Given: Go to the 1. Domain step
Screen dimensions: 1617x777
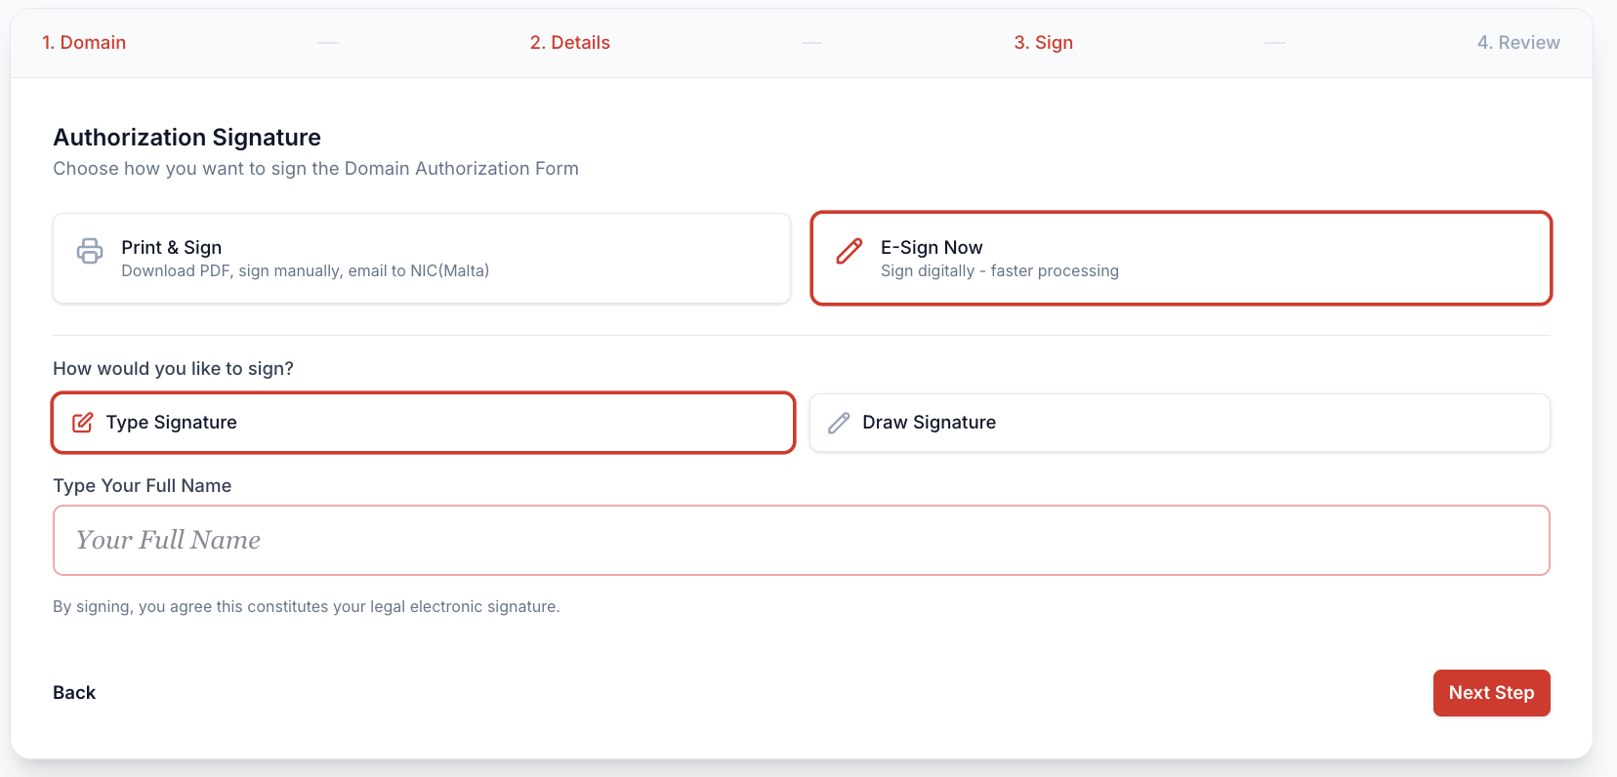Looking at the screenshot, I should pos(84,43).
